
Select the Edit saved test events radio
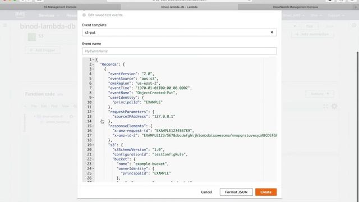pos(84,15)
